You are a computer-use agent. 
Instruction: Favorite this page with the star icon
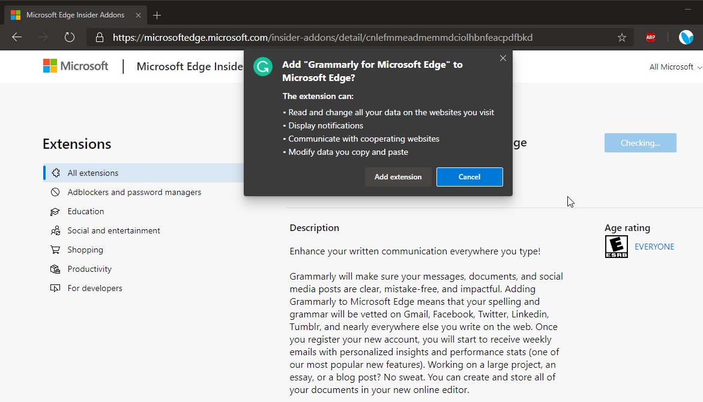(621, 38)
